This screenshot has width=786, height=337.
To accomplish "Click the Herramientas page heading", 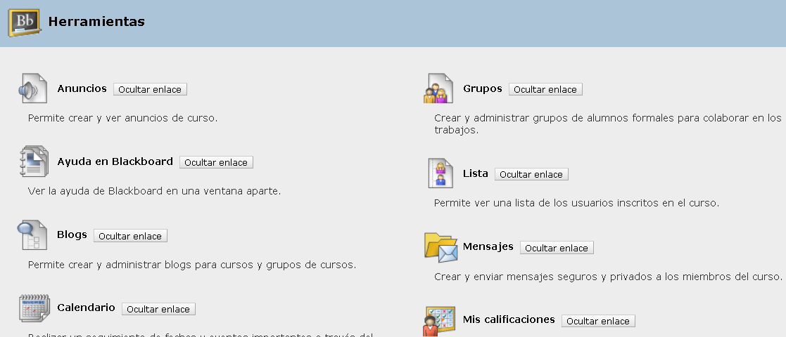I will 96,22.
